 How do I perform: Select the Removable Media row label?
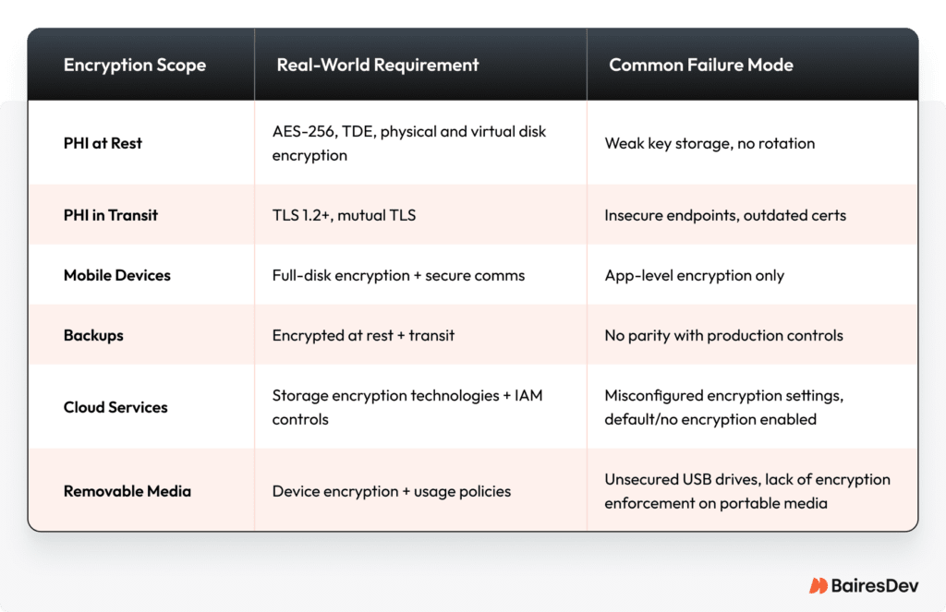point(127,491)
